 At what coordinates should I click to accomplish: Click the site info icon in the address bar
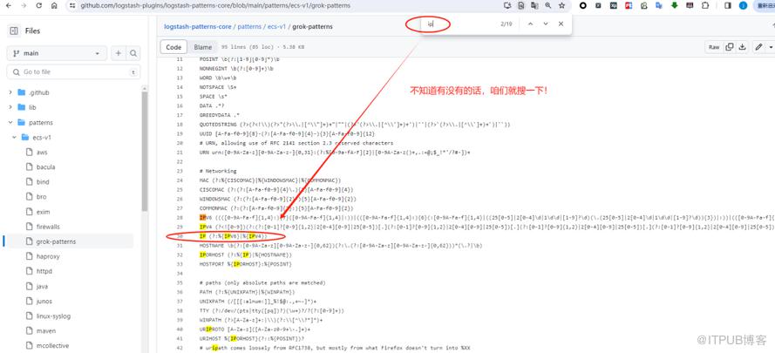(72, 5)
